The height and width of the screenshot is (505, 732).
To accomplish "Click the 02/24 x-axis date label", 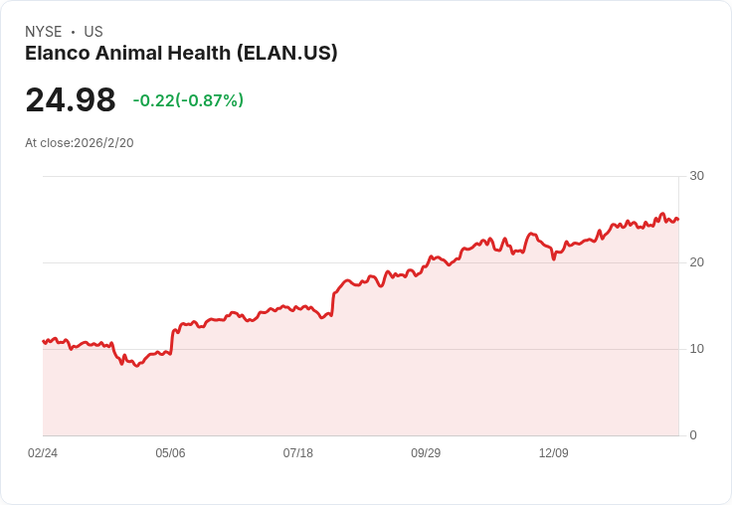I will click(43, 453).
